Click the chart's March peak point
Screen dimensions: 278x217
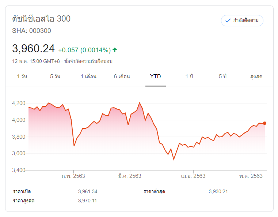click(140, 102)
